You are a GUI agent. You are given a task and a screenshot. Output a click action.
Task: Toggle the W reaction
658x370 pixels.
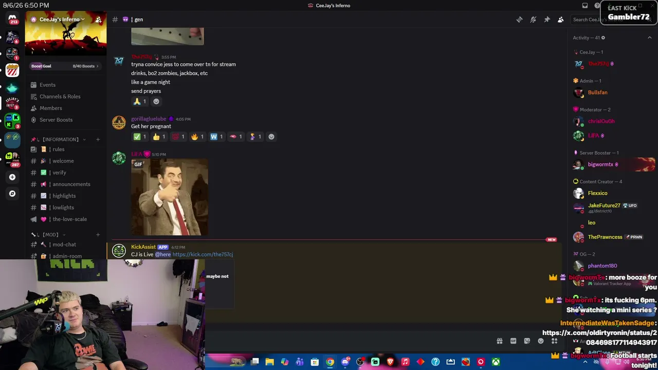click(x=216, y=137)
